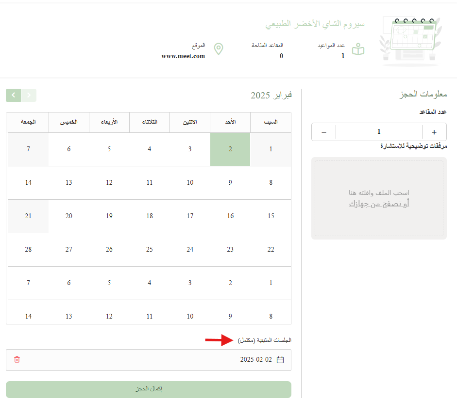Click the seat count input field
This screenshot has height=401, width=457.
pos(379,132)
